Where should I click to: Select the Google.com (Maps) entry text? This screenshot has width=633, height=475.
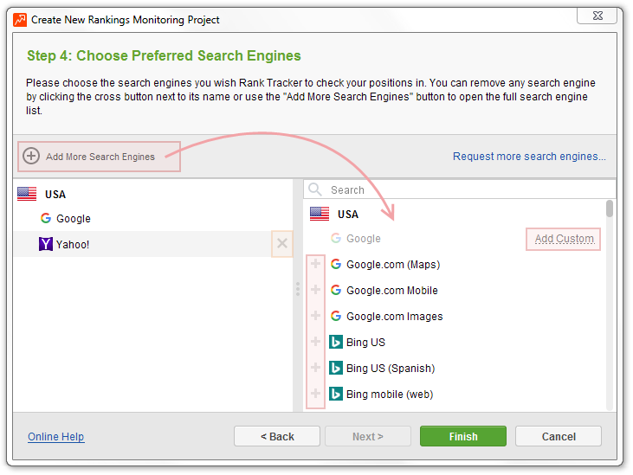click(393, 265)
